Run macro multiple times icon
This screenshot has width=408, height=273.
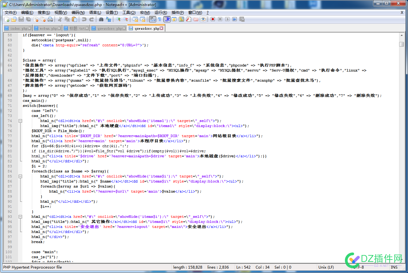point(234,19)
